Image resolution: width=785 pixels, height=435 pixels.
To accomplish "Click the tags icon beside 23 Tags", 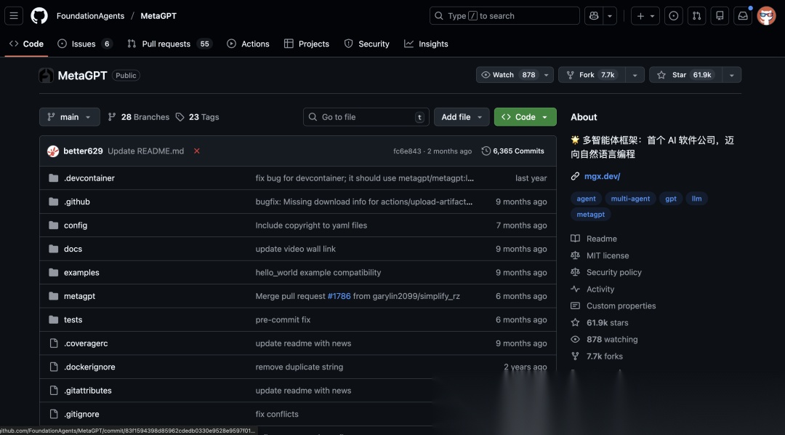I will point(180,117).
